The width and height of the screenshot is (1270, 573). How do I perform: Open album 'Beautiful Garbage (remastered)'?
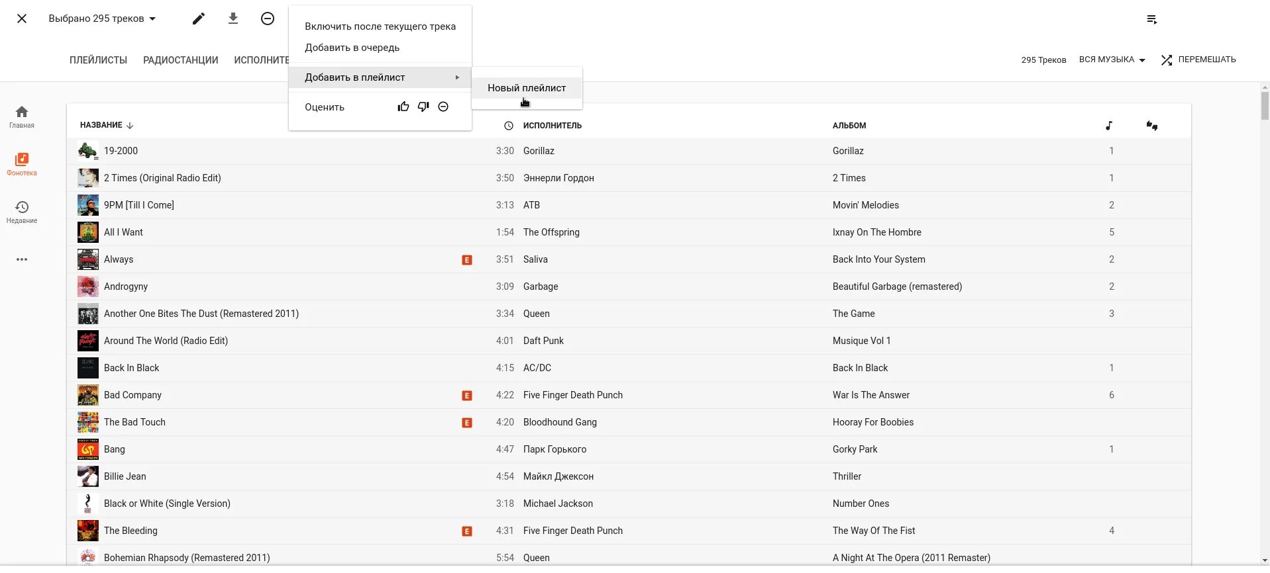pos(897,286)
